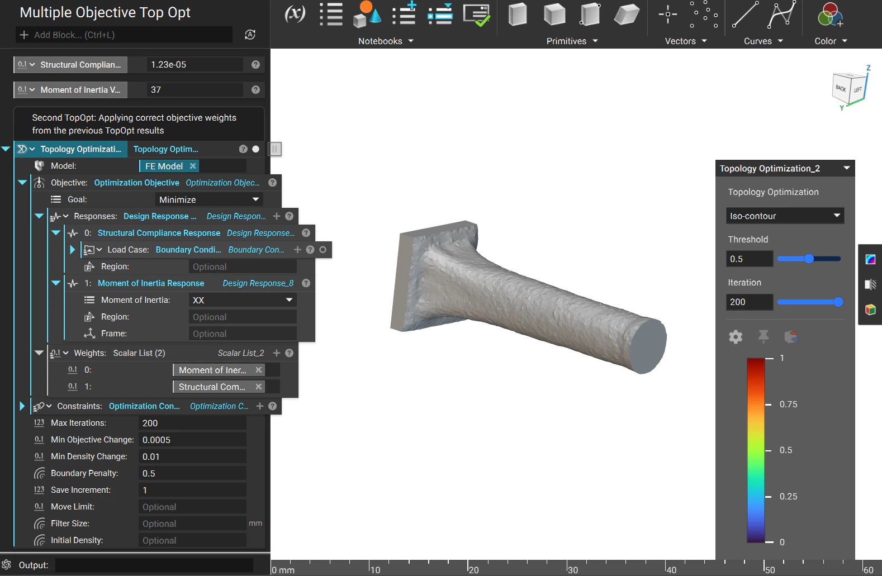Image resolution: width=882 pixels, height=576 pixels.
Task: Collapse the Moment of Inertia Response
Action: click(56, 283)
